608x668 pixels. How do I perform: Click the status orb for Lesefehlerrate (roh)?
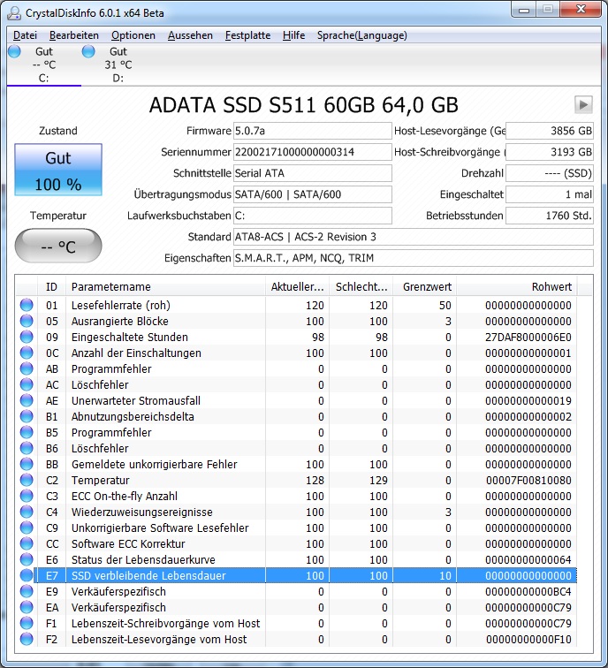coord(27,305)
